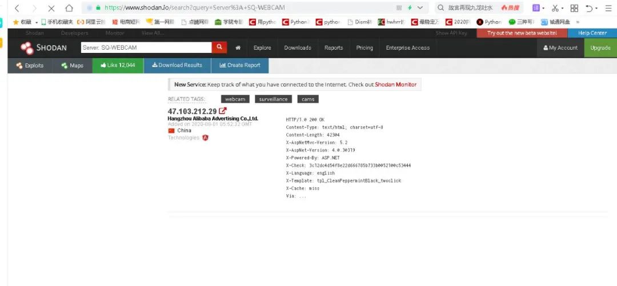Click the Monitor top bar link
Viewport: 617px width, 286px height.
[115, 33]
